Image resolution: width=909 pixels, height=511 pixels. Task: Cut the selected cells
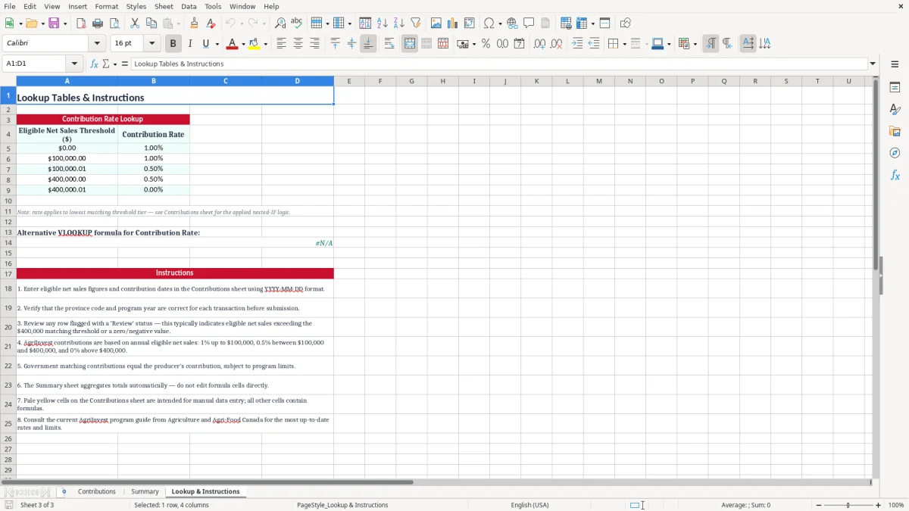[x=134, y=23]
